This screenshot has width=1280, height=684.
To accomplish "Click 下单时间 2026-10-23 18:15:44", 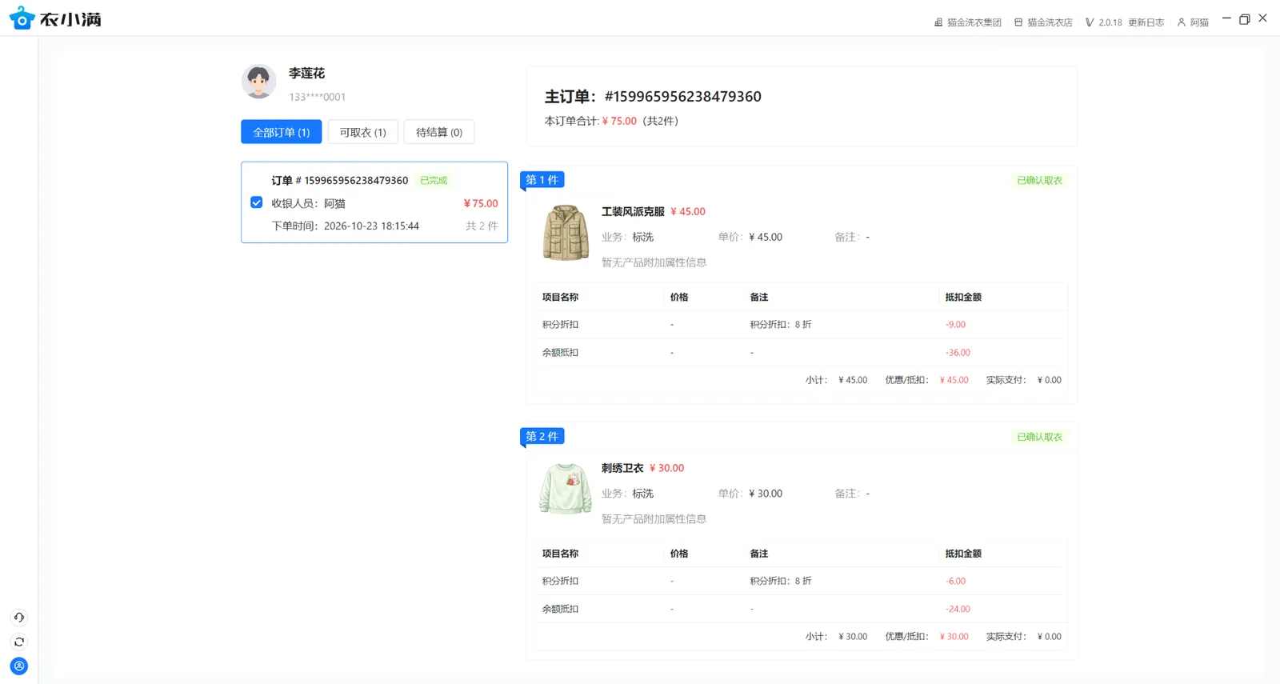I will click(x=345, y=226).
